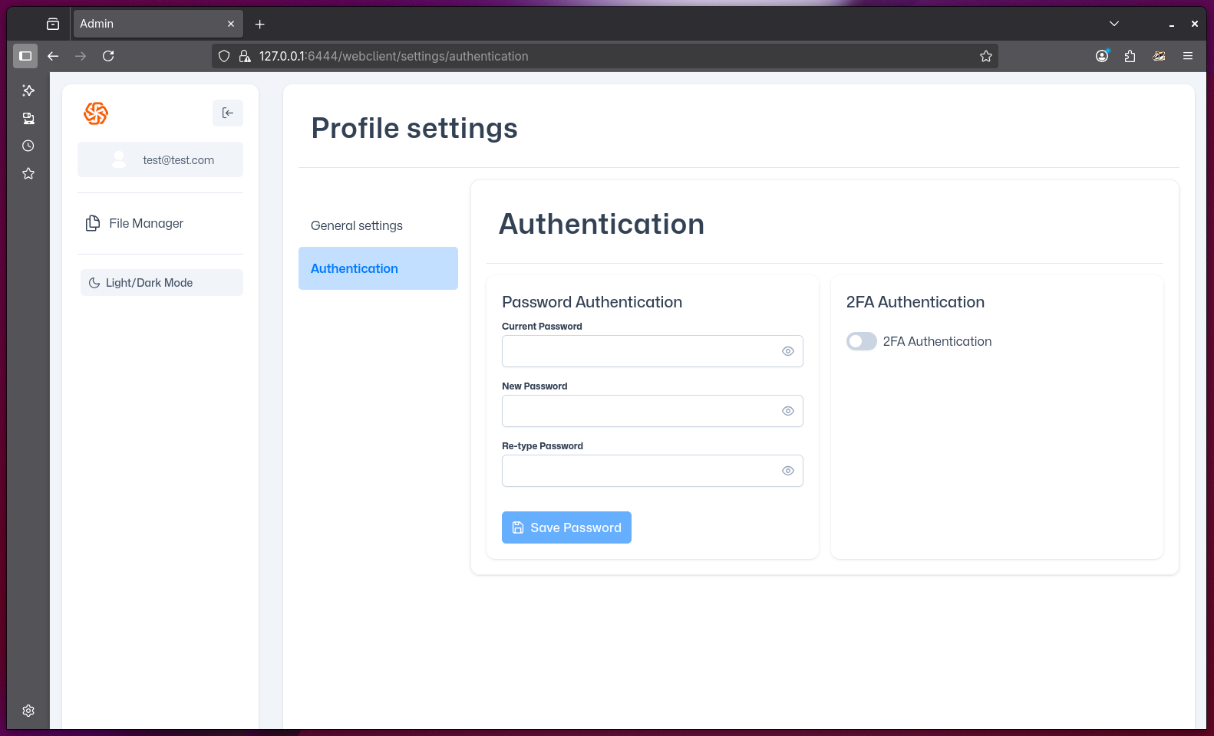Viewport: 1214px width, 736px height.
Task: Open a new browser tab
Action: (x=260, y=24)
